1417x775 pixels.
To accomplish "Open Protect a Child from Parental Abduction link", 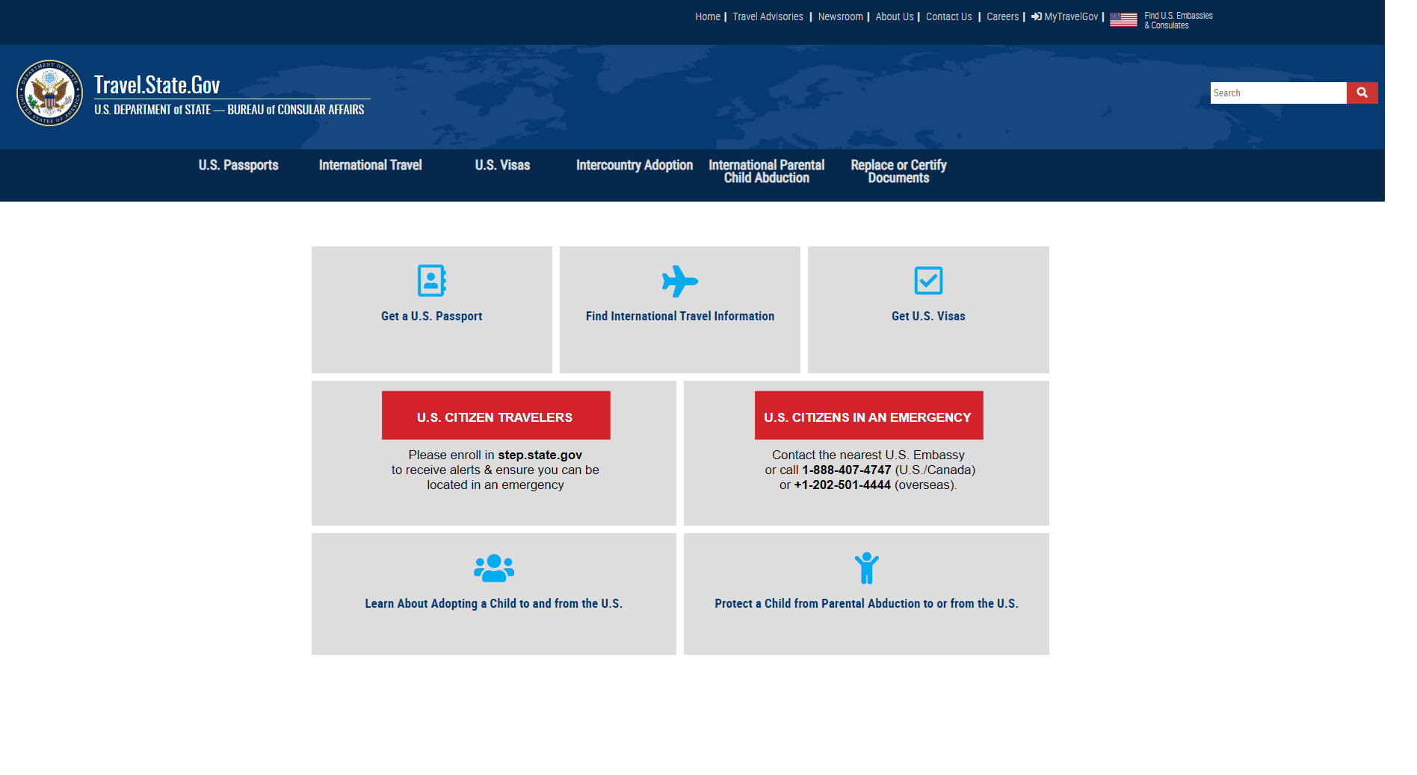I will pyautogui.click(x=866, y=603).
